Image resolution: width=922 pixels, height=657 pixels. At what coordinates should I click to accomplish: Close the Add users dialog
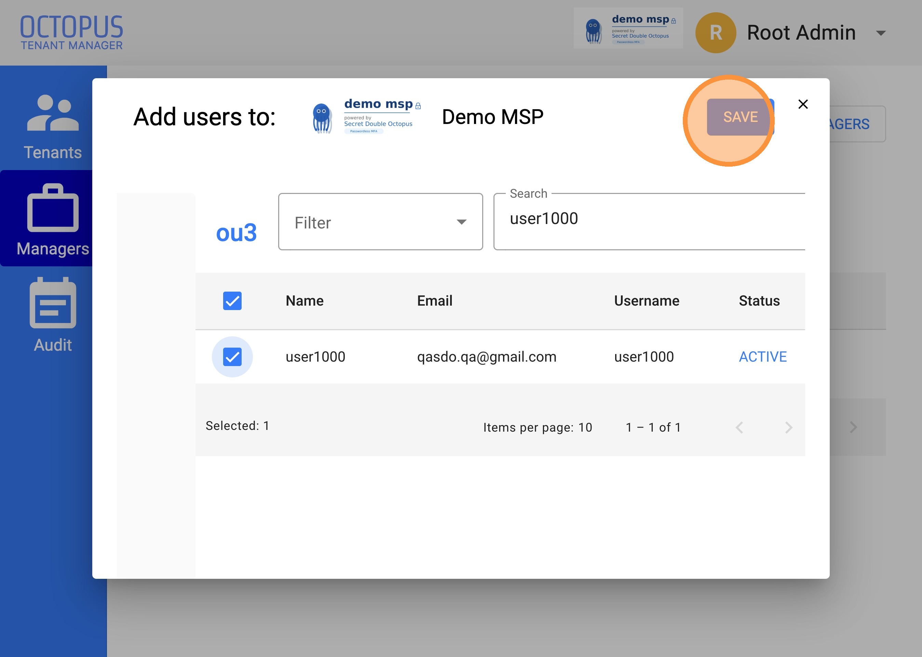coord(803,104)
